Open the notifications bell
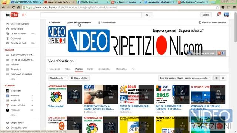 tap(218, 15)
